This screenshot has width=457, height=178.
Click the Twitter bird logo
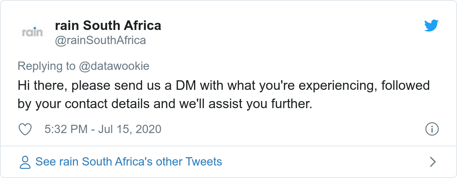pyautogui.click(x=431, y=26)
